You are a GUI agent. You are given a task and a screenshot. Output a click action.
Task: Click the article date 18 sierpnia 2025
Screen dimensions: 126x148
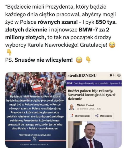[89, 109]
